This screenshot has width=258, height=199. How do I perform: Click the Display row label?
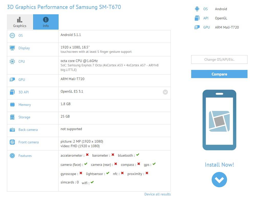pyautogui.click(x=24, y=48)
